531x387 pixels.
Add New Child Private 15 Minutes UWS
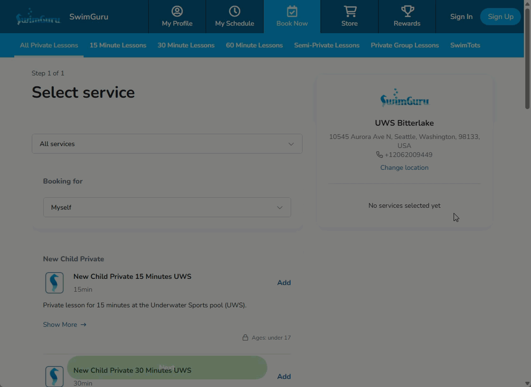pos(284,283)
